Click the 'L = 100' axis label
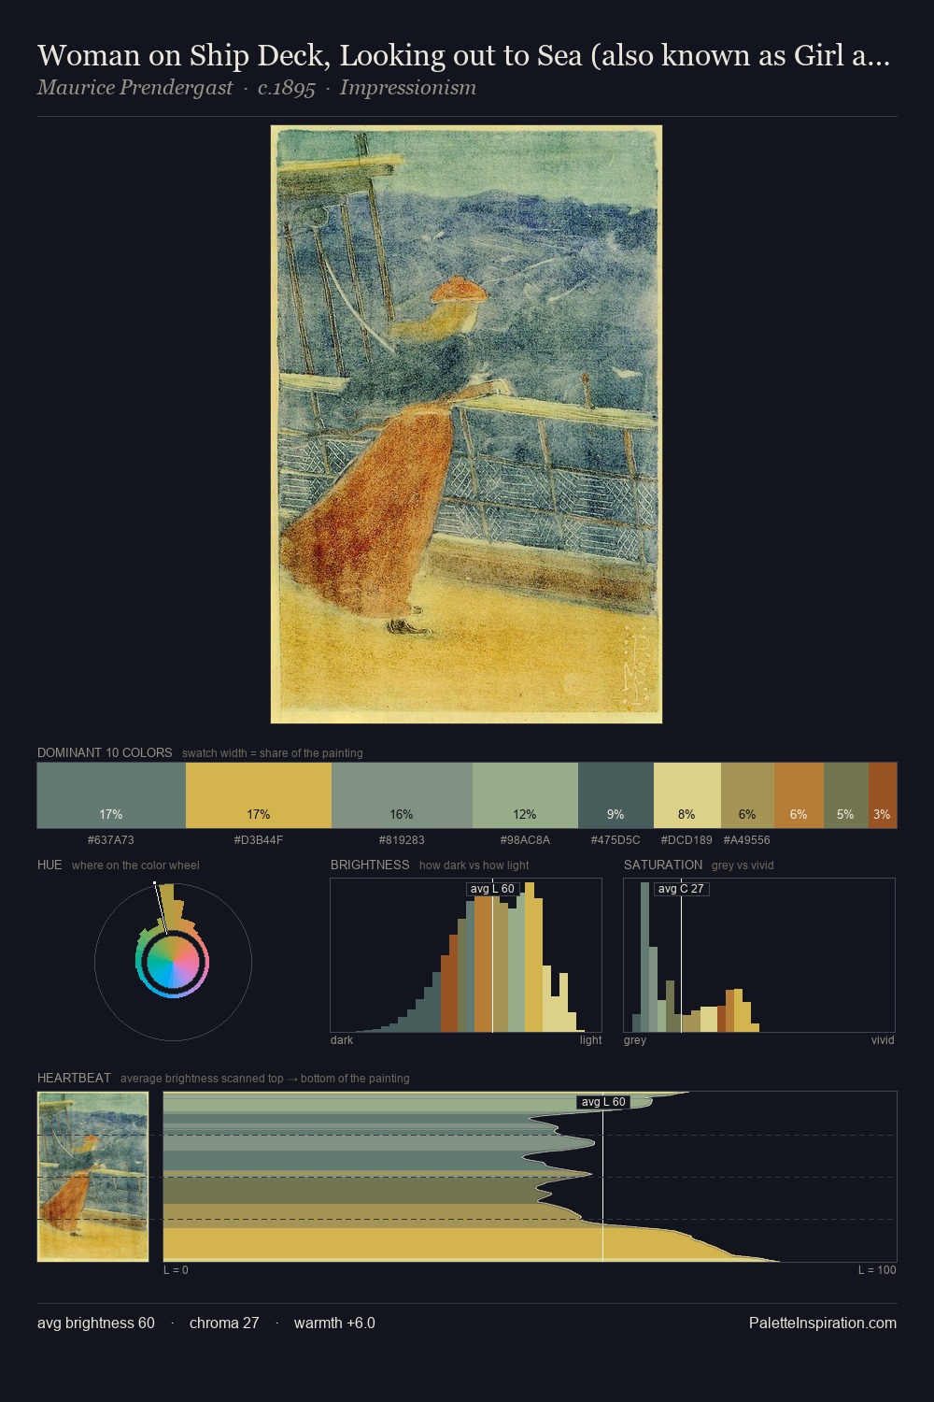 click(877, 1270)
